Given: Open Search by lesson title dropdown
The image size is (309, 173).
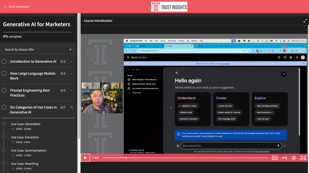Looking at the screenshot, I should click(x=38, y=49).
